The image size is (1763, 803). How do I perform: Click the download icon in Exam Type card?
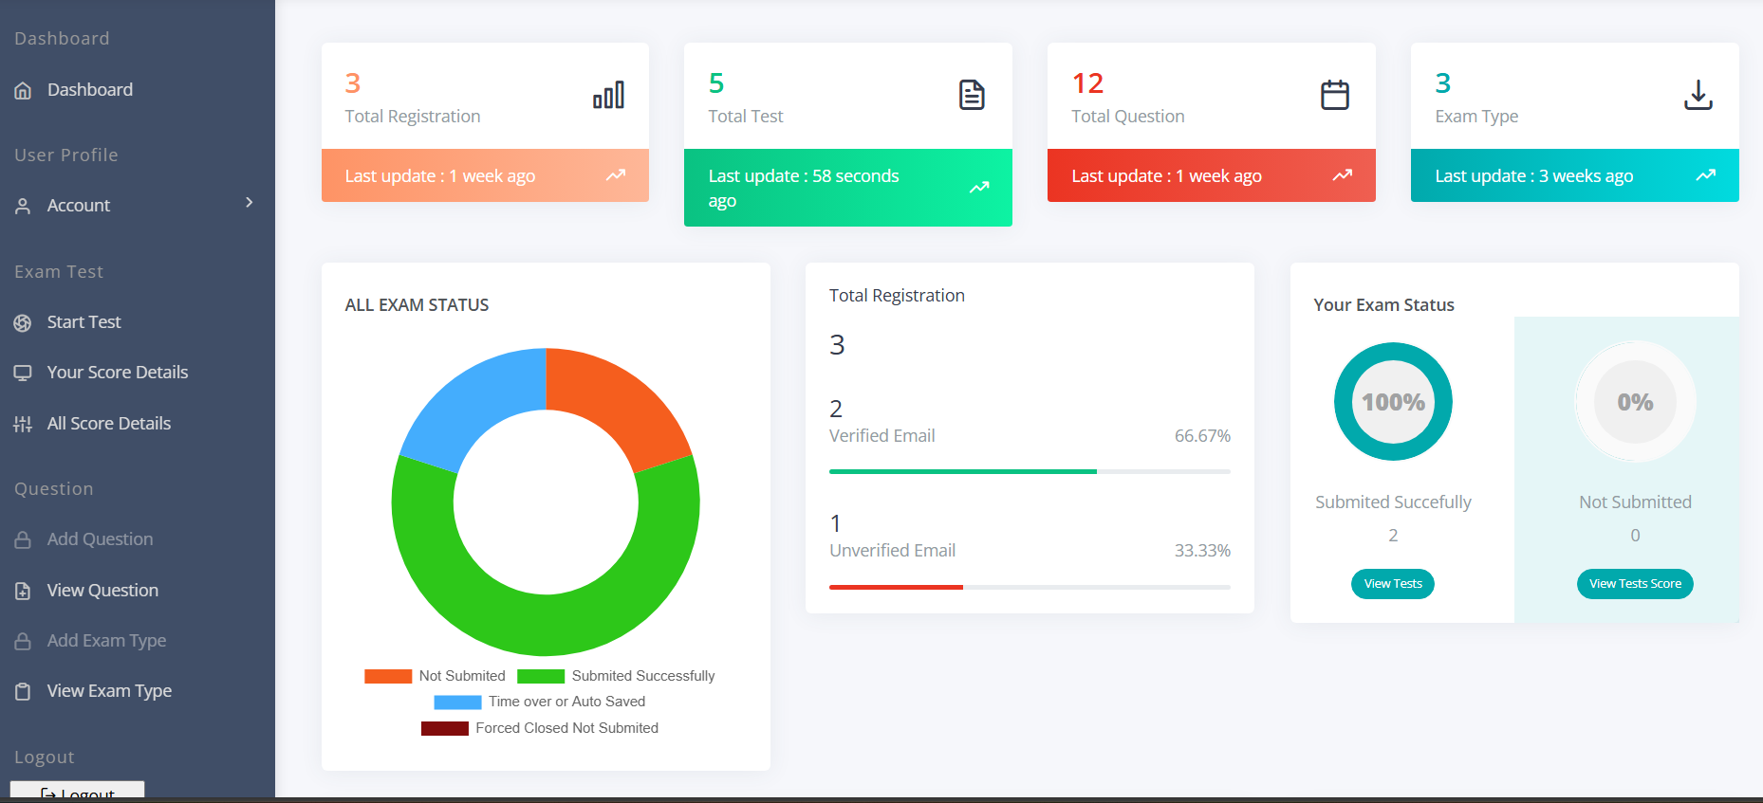click(x=1698, y=95)
